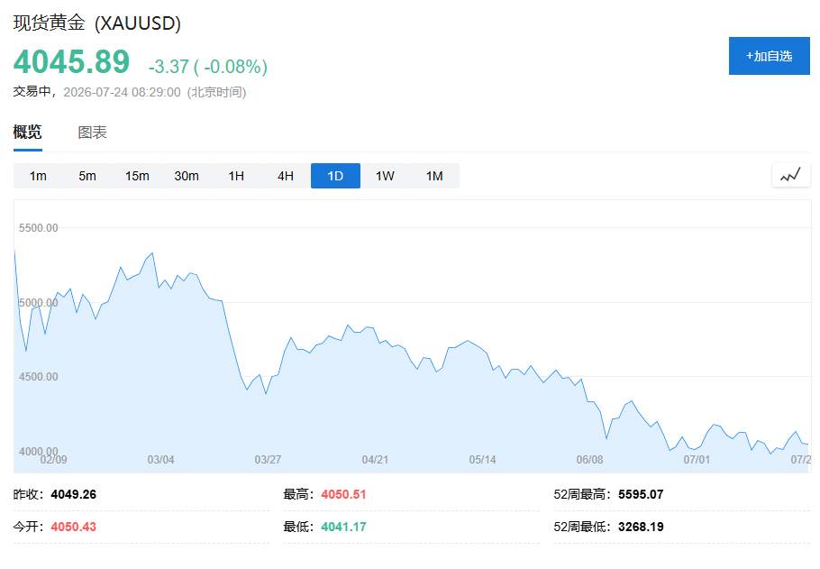The height and width of the screenshot is (569, 820).
Task: Click the 今开 value 4050.43
Action: point(74,527)
